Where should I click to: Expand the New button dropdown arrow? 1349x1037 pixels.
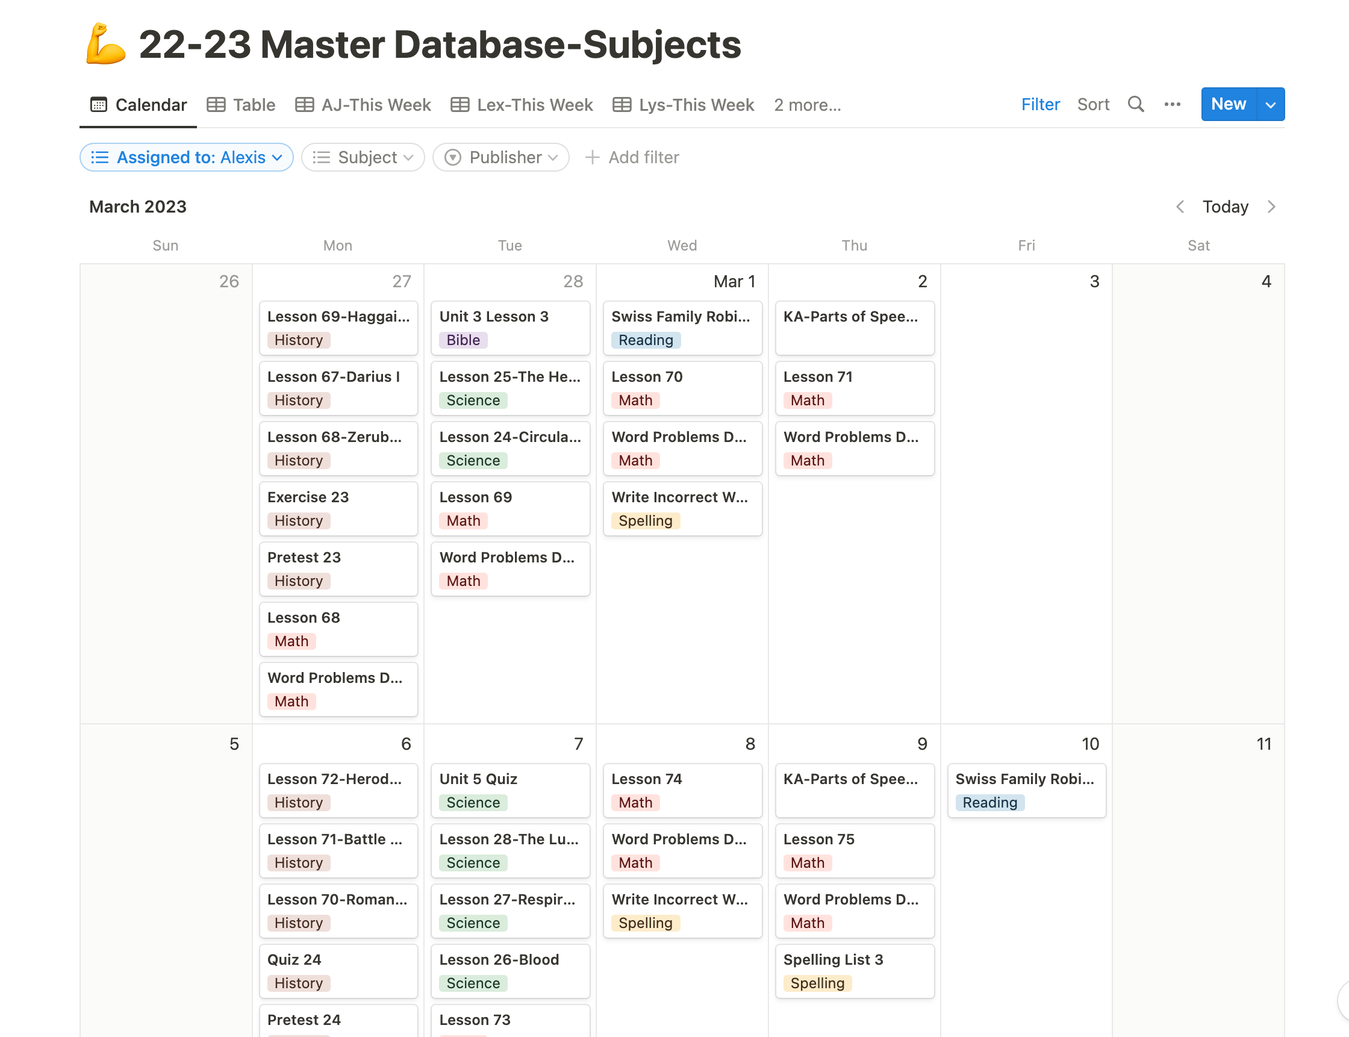1270,104
